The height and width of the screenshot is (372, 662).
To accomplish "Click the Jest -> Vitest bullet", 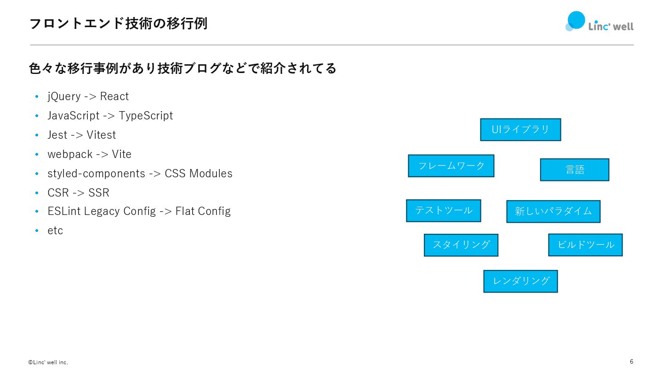I will pyautogui.click(x=82, y=135).
